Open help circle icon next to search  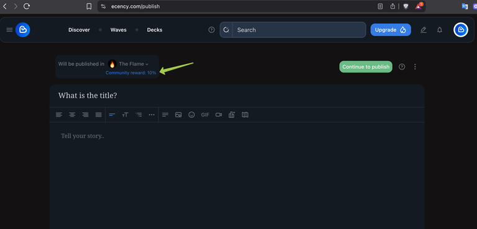pos(211,30)
